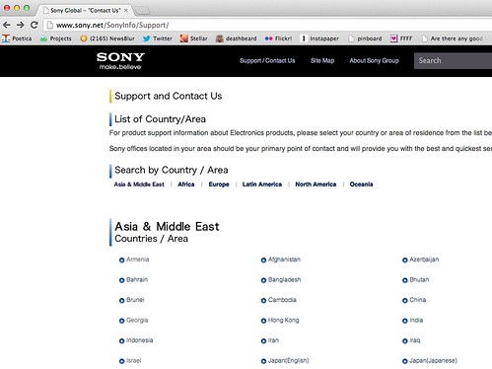The width and height of the screenshot is (492, 369).
Task: Select Cambodia from country list
Action: click(279, 300)
